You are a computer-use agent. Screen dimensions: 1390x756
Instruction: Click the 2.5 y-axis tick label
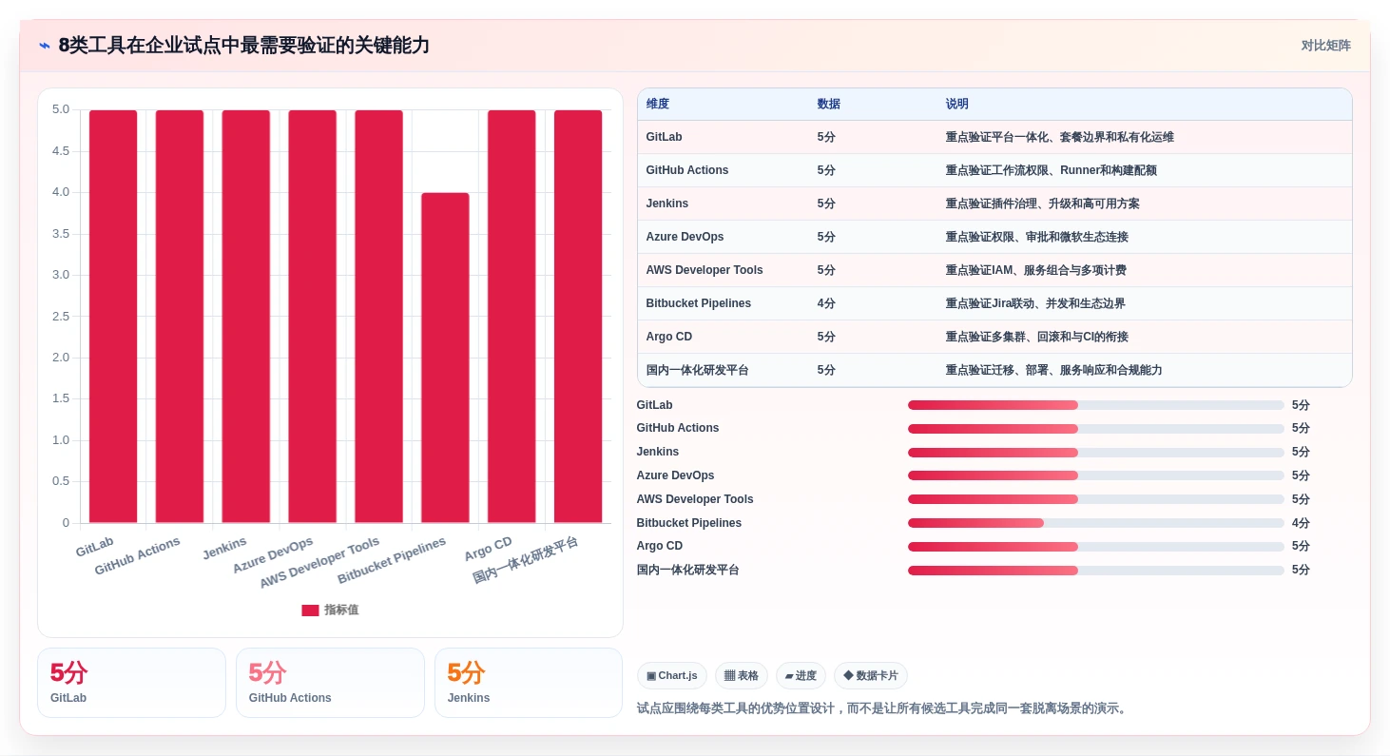(61, 316)
